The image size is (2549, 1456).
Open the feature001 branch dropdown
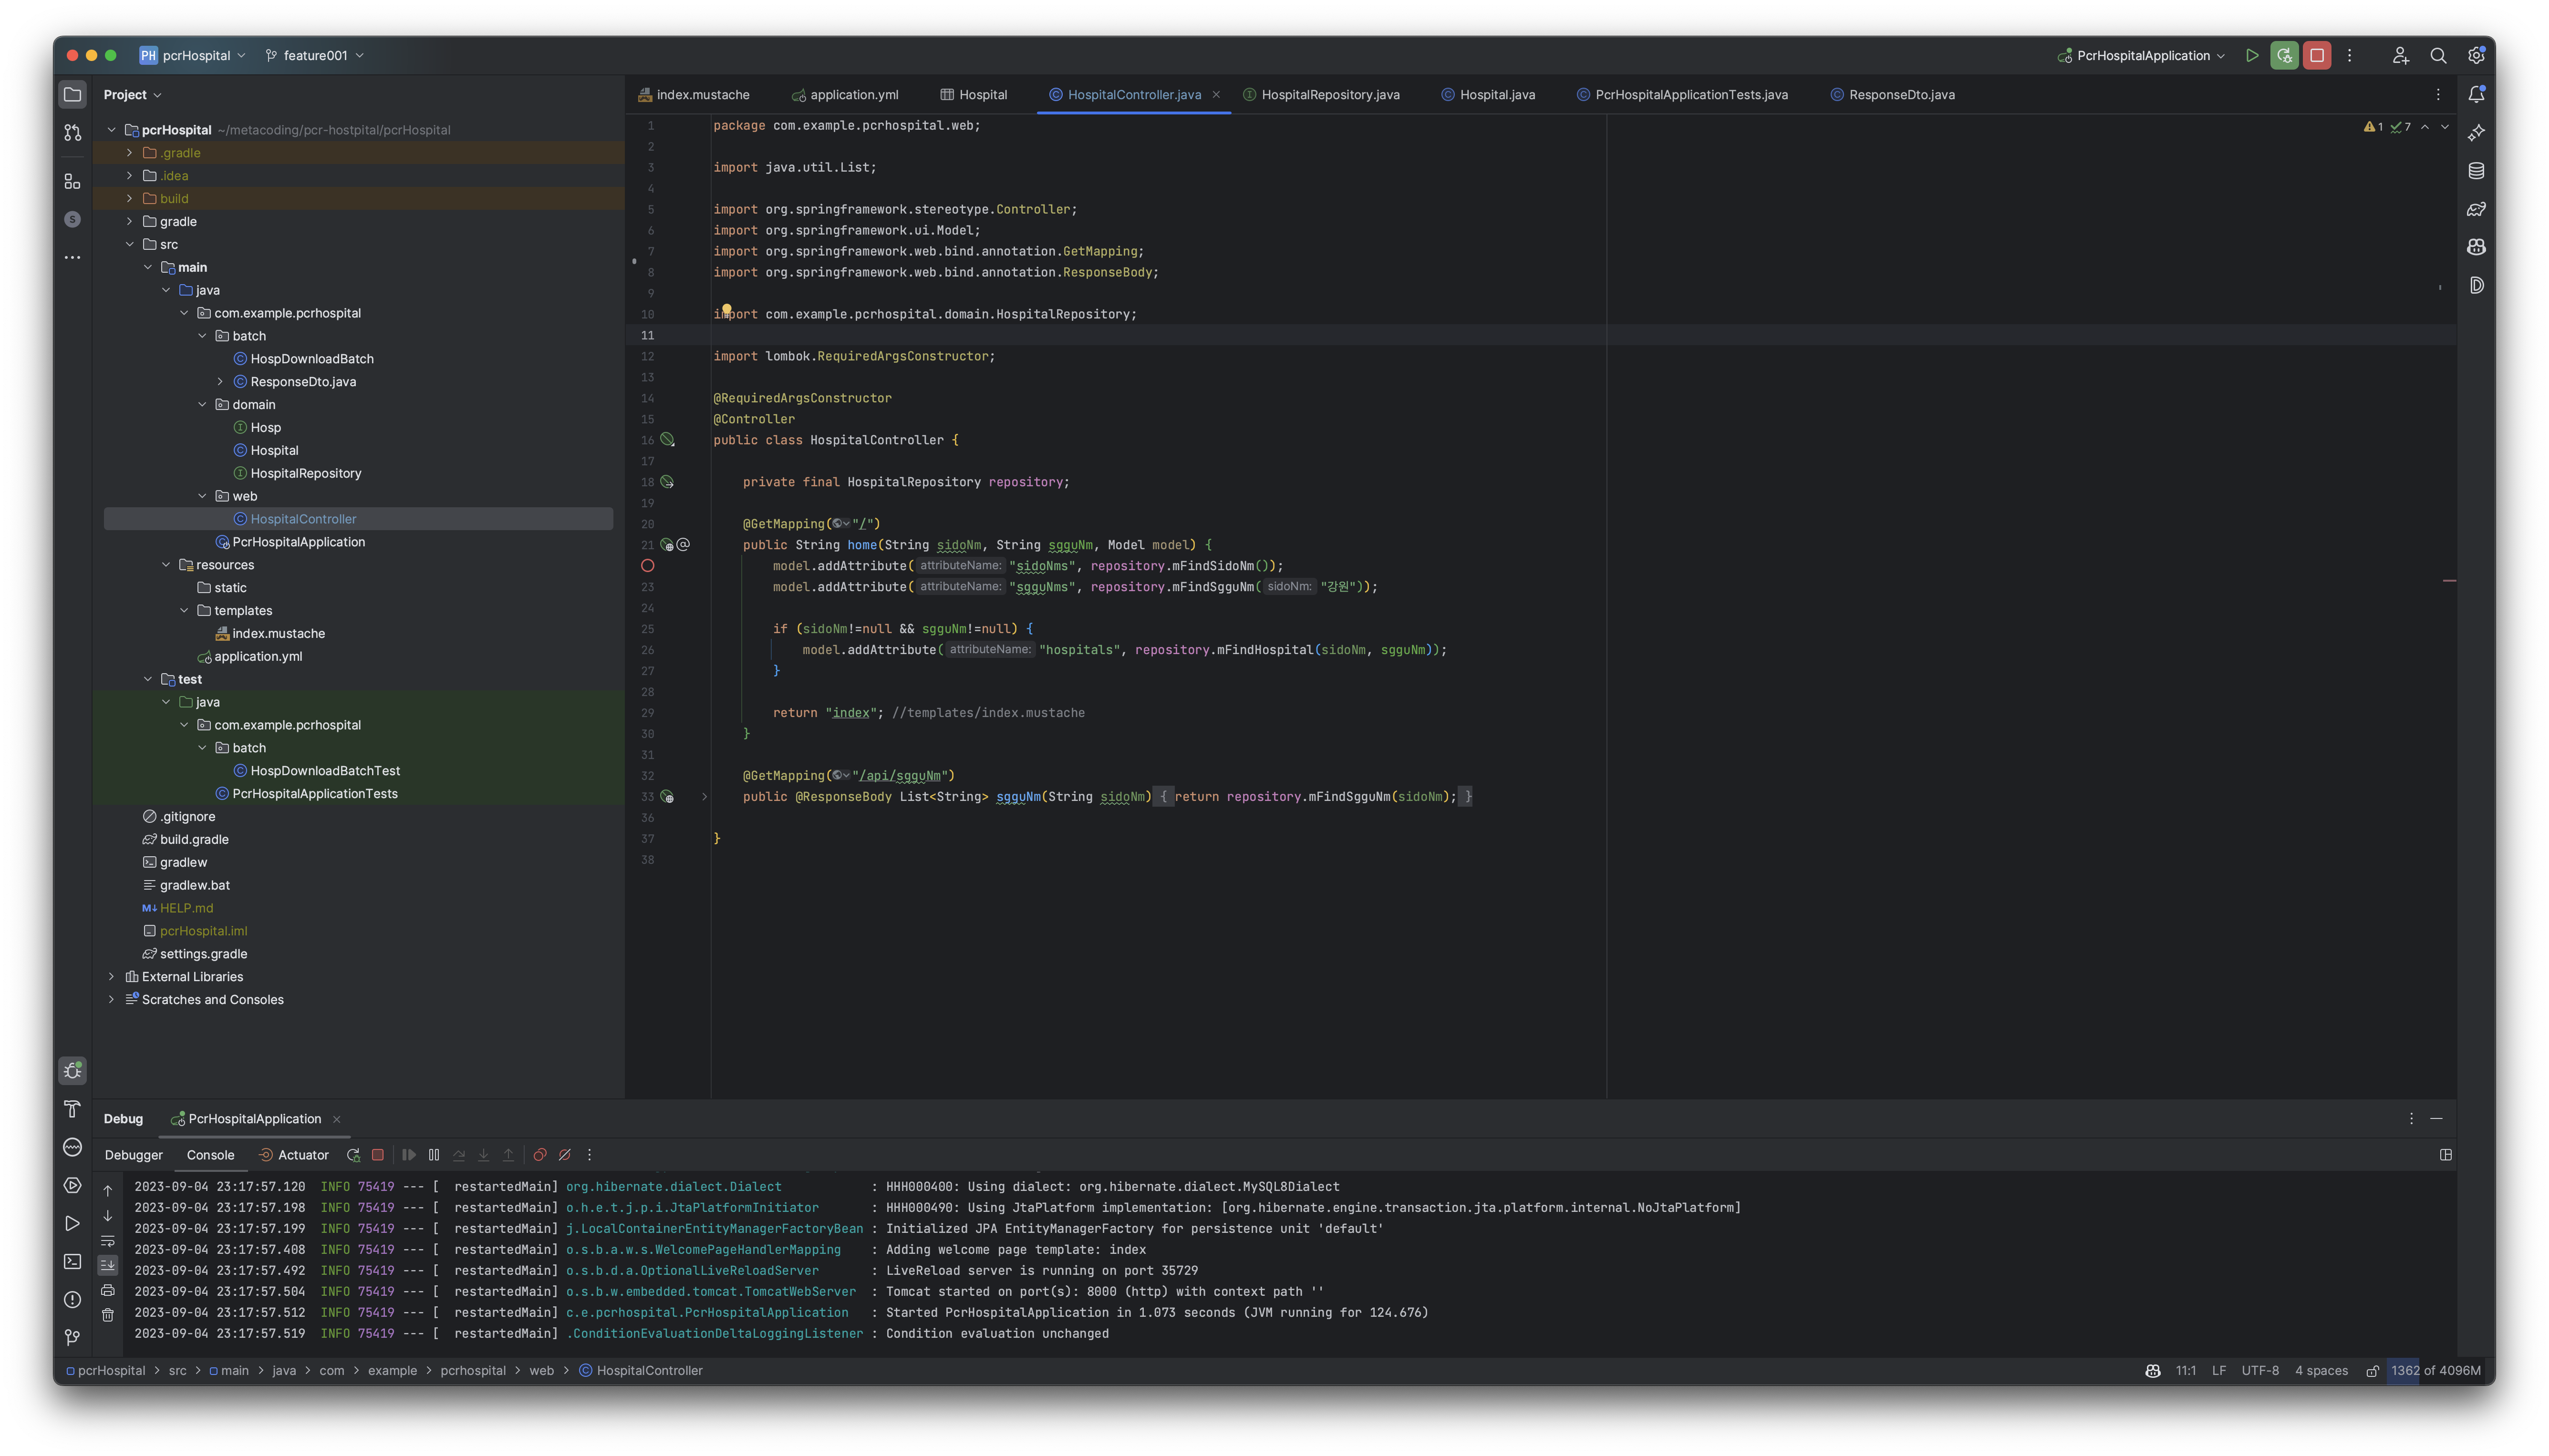point(314,56)
